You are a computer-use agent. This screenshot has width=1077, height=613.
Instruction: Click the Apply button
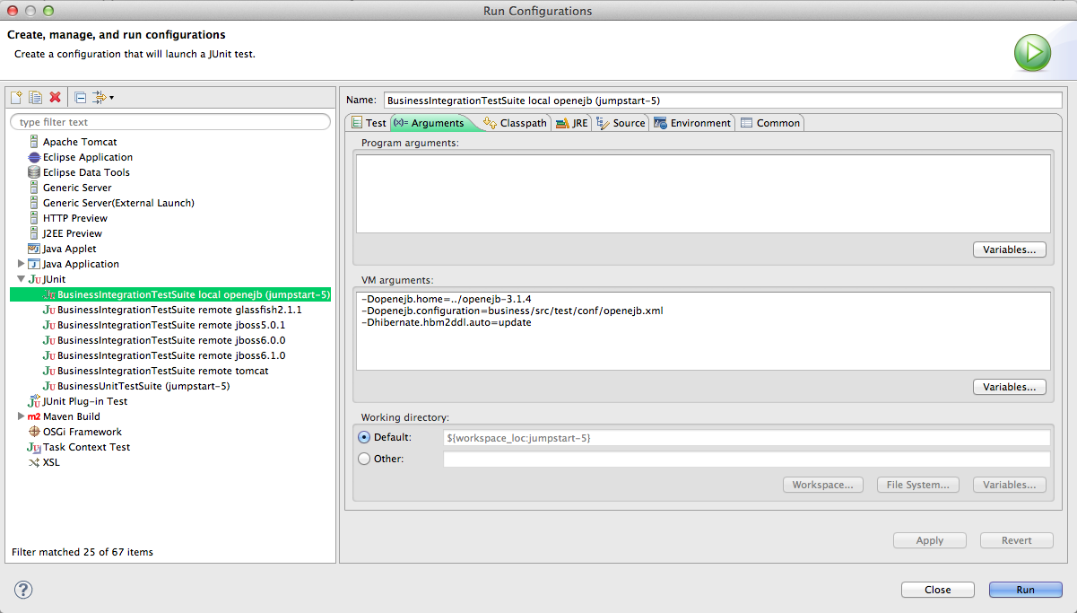tap(930, 540)
